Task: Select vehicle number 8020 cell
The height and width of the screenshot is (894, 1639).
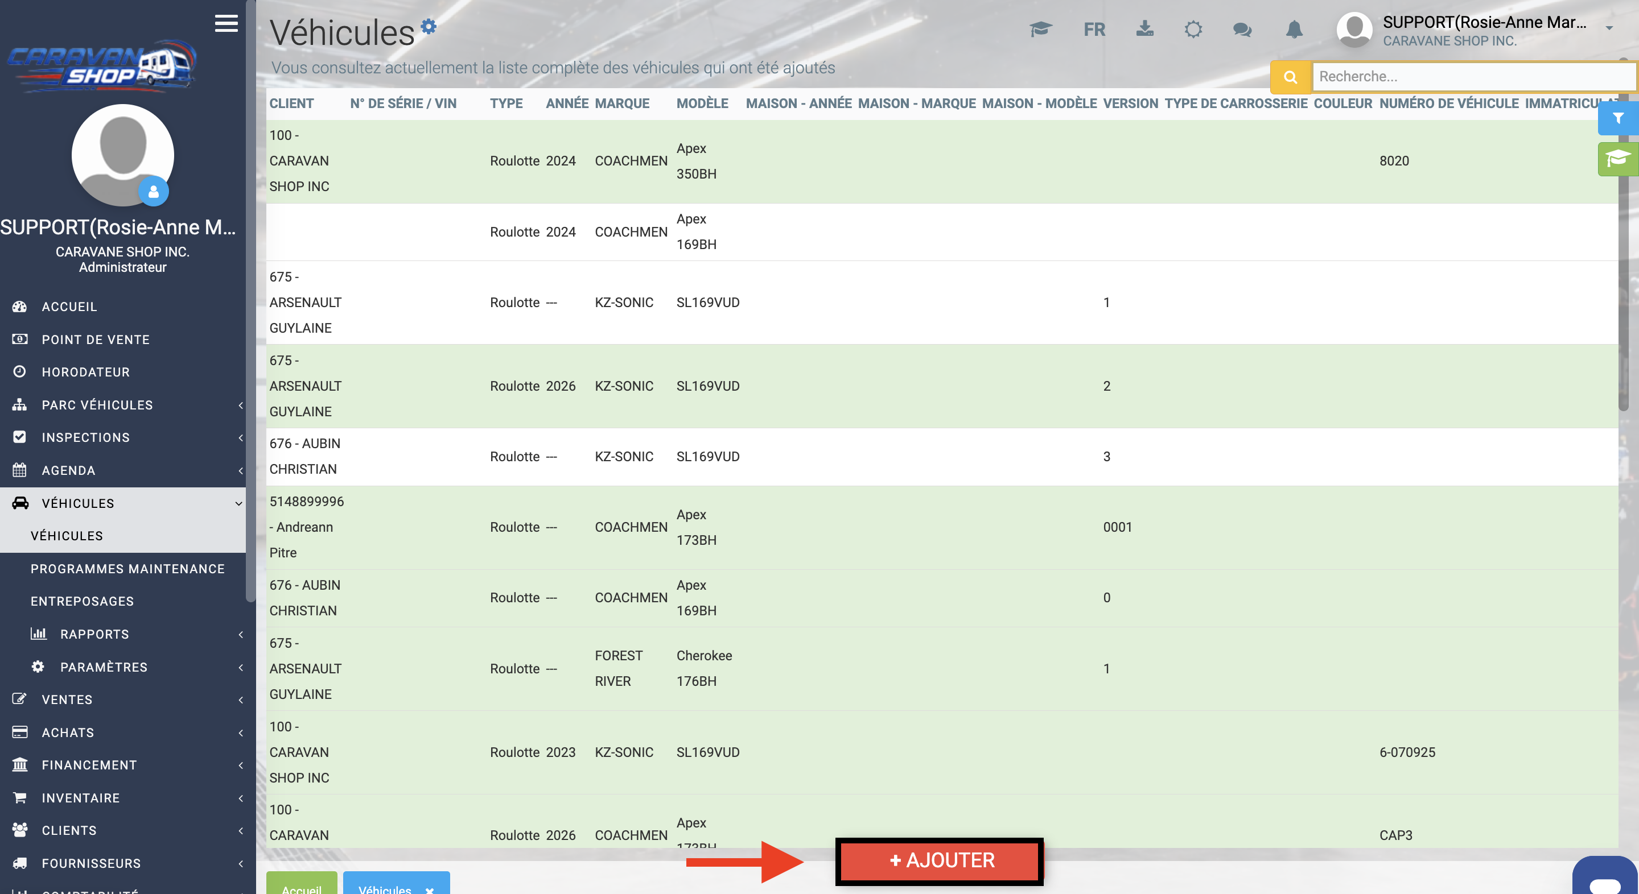Action: pos(1394,161)
